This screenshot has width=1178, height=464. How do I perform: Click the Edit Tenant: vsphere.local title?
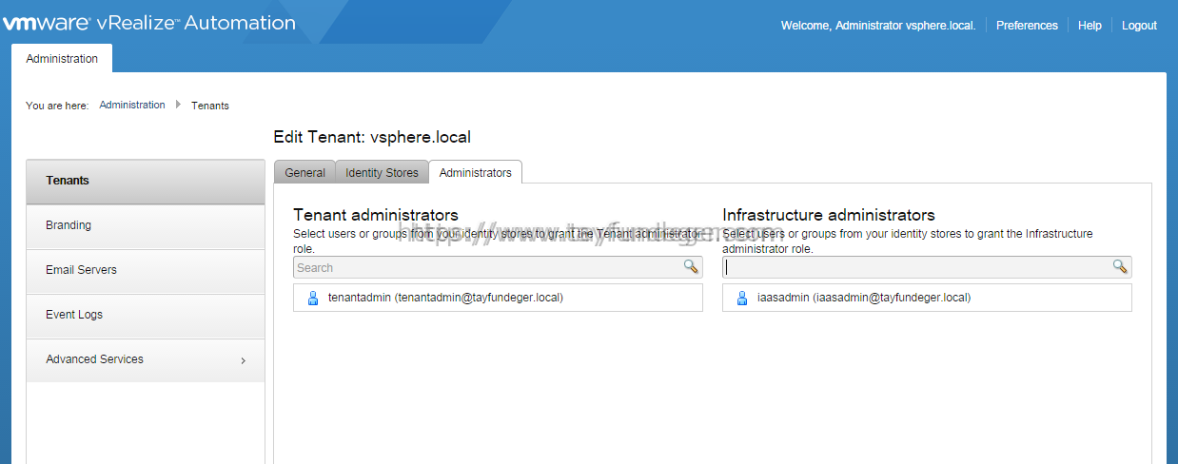(x=372, y=137)
